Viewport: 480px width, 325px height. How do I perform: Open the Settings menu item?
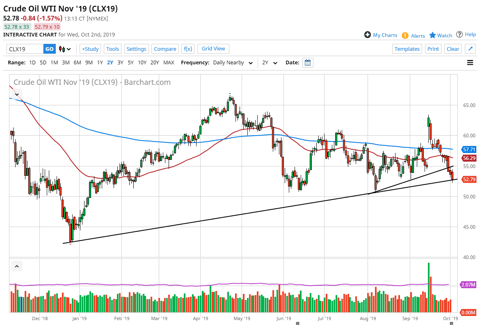[x=136, y=48]
